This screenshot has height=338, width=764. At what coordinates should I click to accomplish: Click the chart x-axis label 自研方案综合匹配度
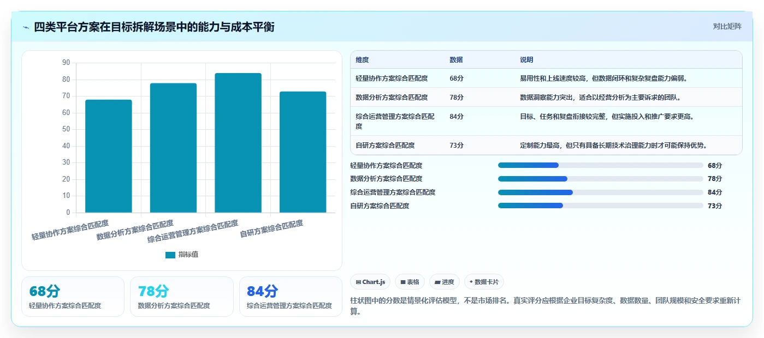point(271,228)
